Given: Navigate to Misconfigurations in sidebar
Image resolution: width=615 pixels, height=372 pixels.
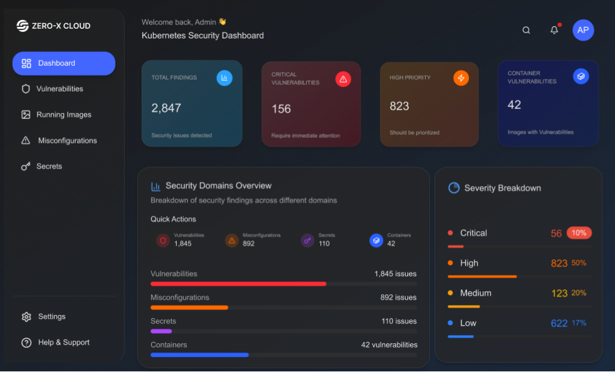Looking at the screenshot, I should 67,141.
